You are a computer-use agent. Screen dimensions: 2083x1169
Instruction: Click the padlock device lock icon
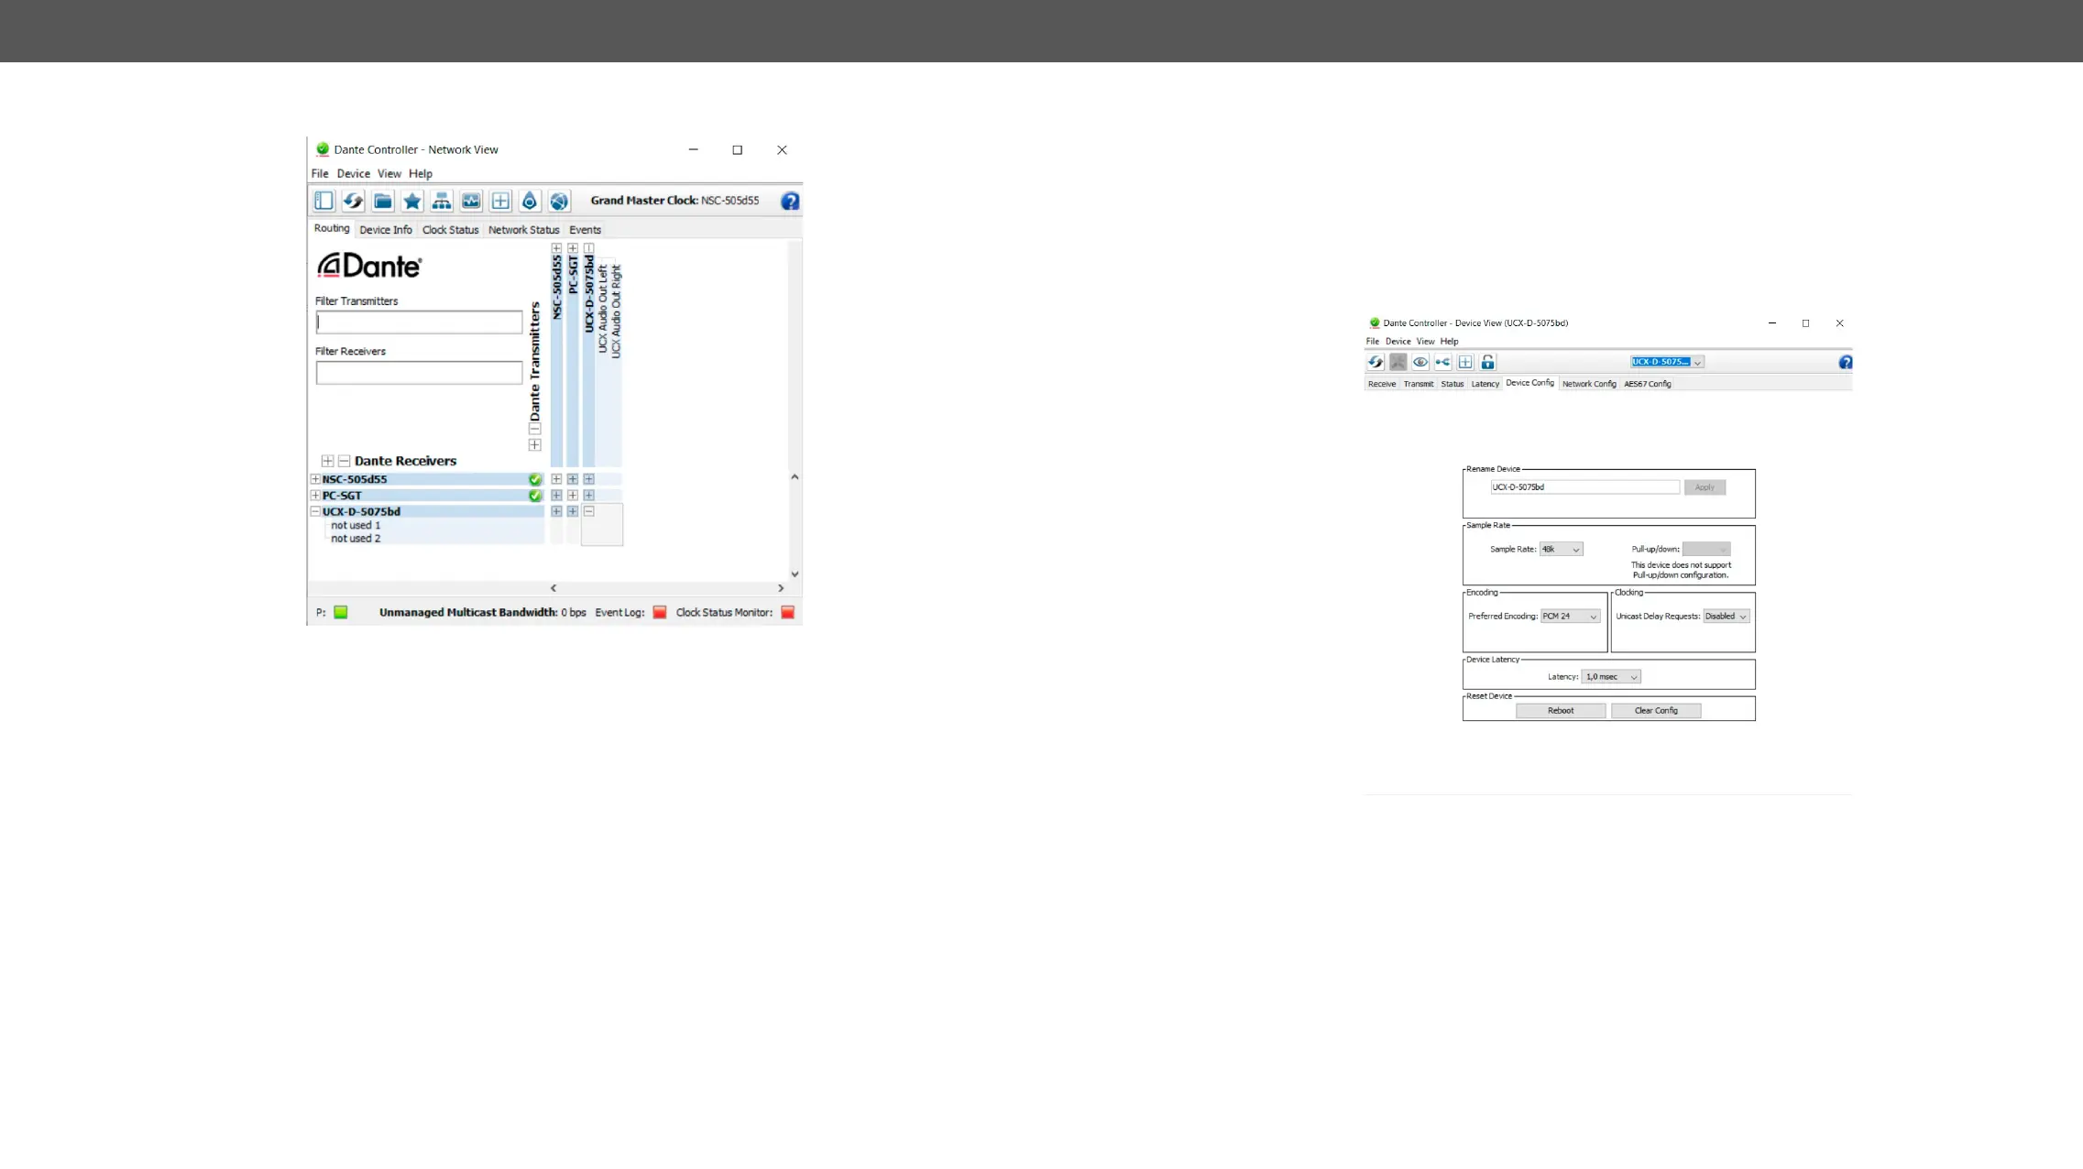pos(1487,362)
